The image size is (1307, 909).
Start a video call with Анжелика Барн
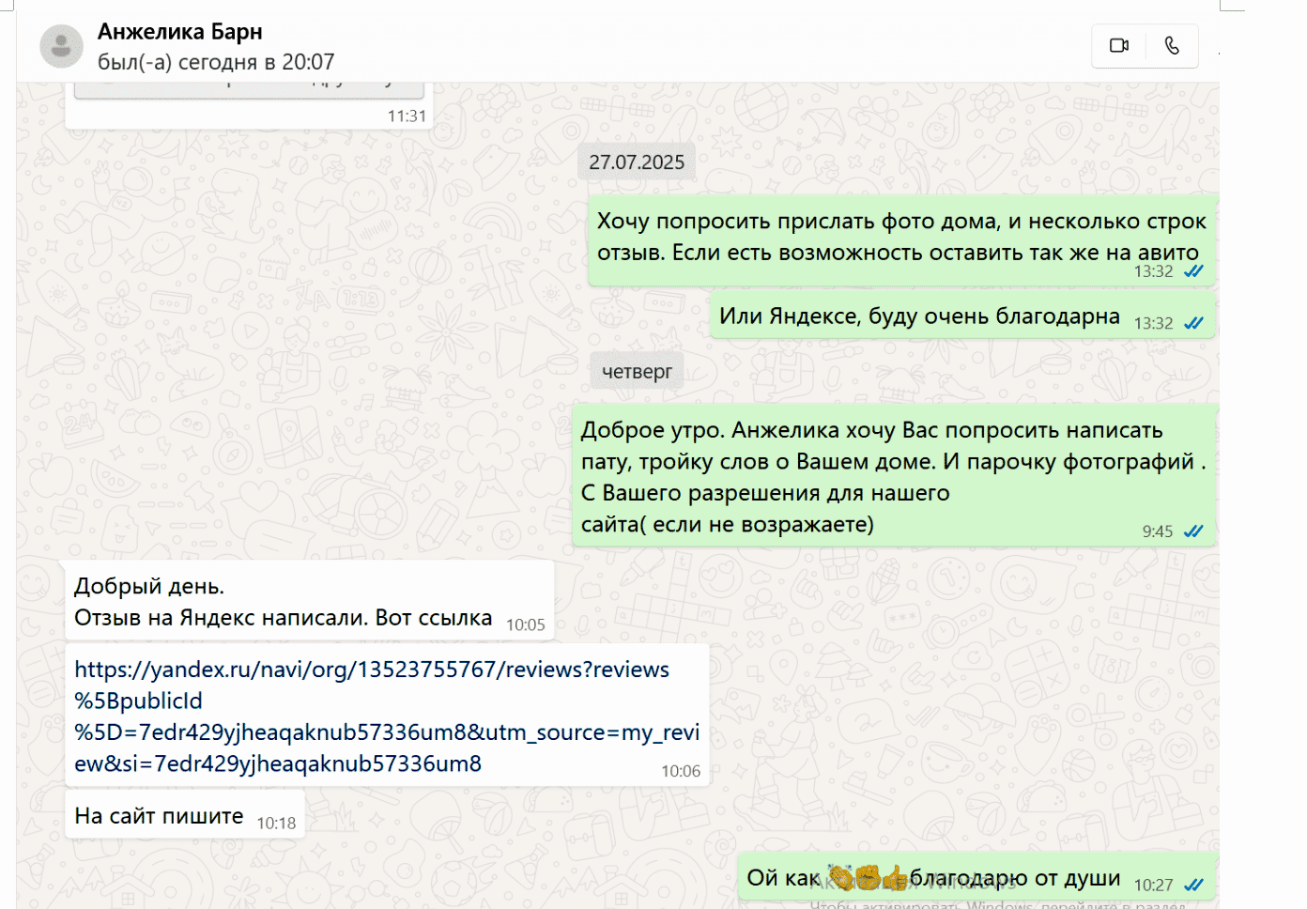click(1118, 45)
